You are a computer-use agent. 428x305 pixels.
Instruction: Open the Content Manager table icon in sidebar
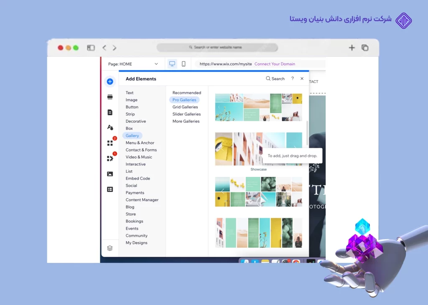pos(110,189)
